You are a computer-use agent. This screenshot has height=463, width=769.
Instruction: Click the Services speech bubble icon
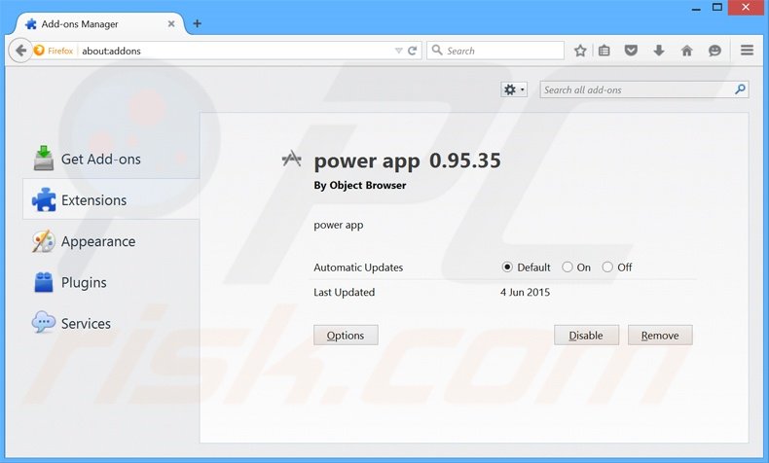44,322
